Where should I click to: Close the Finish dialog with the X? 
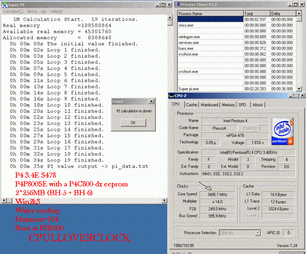pos(151,102)
